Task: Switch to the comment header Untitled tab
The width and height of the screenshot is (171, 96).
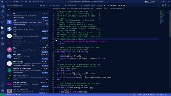Action: click(93, 5)
